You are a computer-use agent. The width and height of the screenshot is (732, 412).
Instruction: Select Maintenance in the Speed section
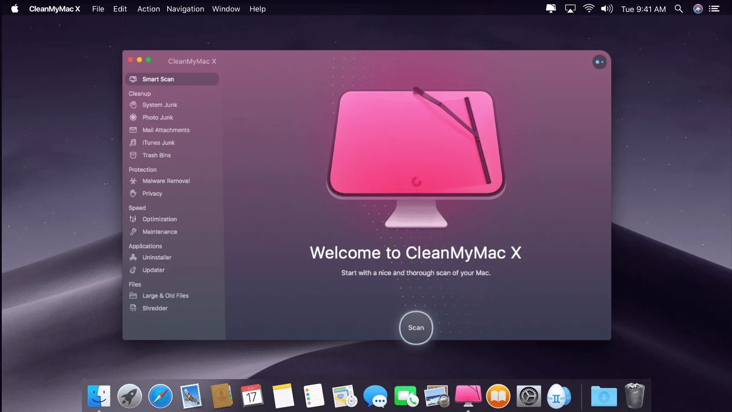pyautogui.click(x=159, y=232)
